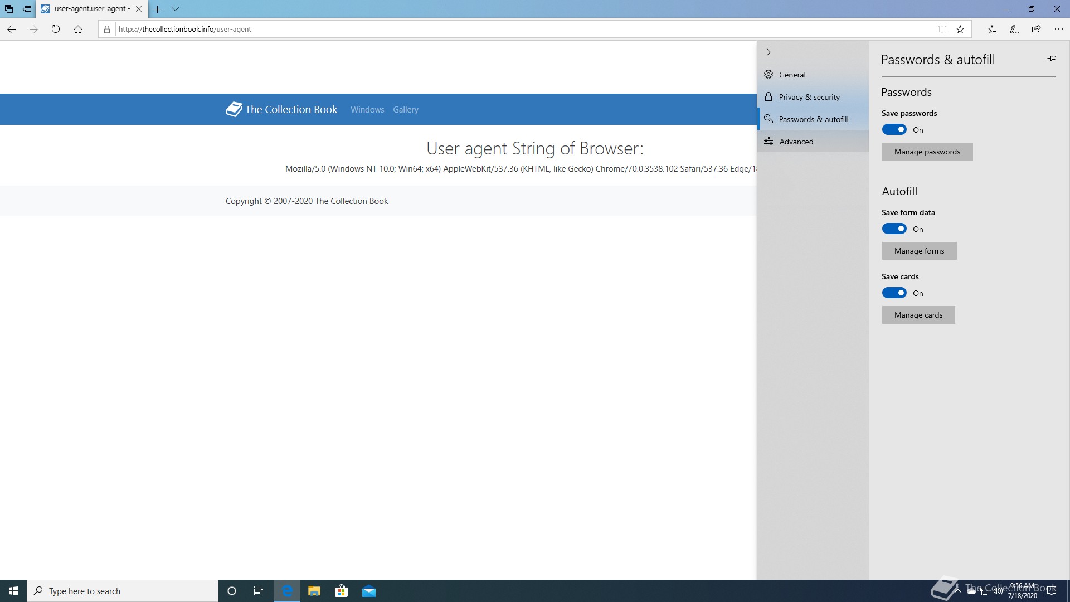Expand the tab preview dropdown arrow

(175, 9)
